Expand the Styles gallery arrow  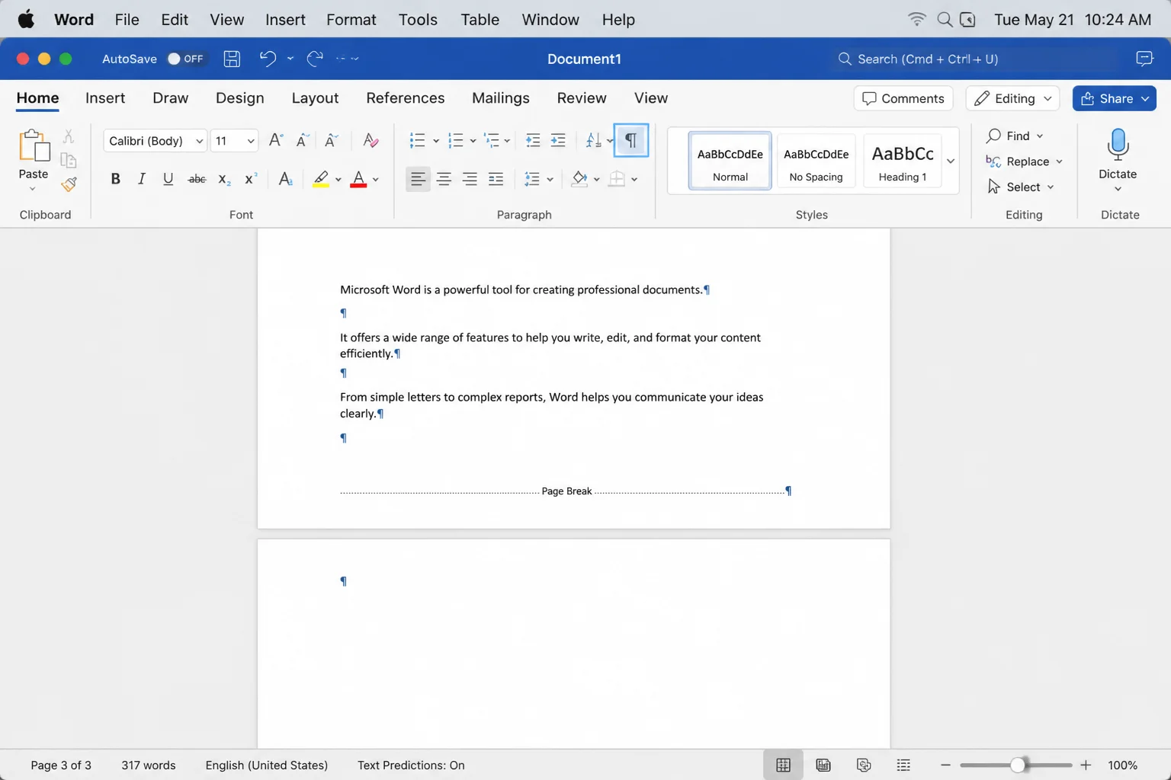click(x=951, y=161)
